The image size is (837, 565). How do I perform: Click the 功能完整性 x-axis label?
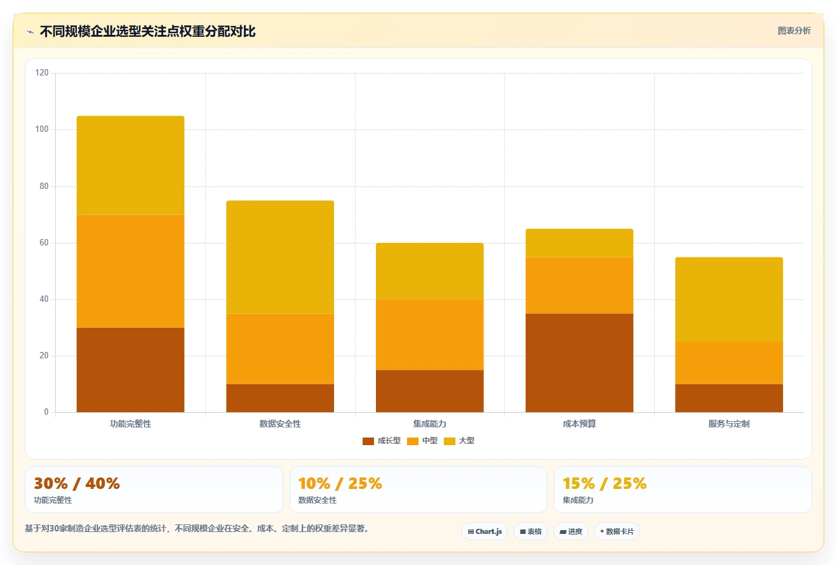click(x=130, y=424)
